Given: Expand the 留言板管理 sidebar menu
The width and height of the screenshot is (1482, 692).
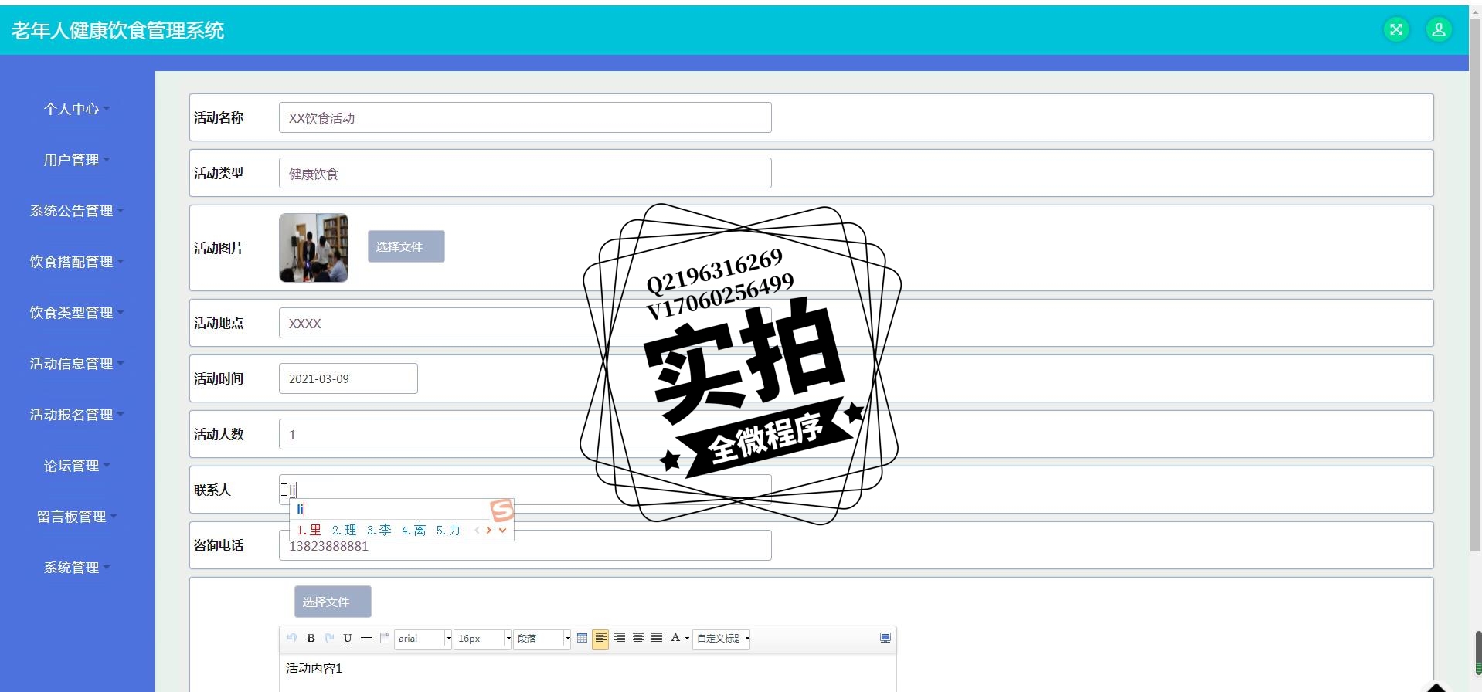Looking at the screenshot, I should [76, 517].
